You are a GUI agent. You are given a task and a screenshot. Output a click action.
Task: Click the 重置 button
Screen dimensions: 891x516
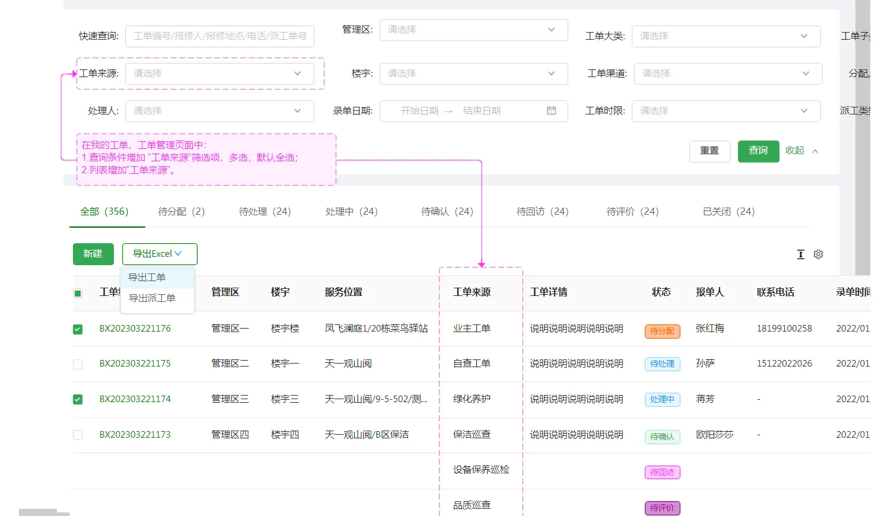(x=709, y=151)
